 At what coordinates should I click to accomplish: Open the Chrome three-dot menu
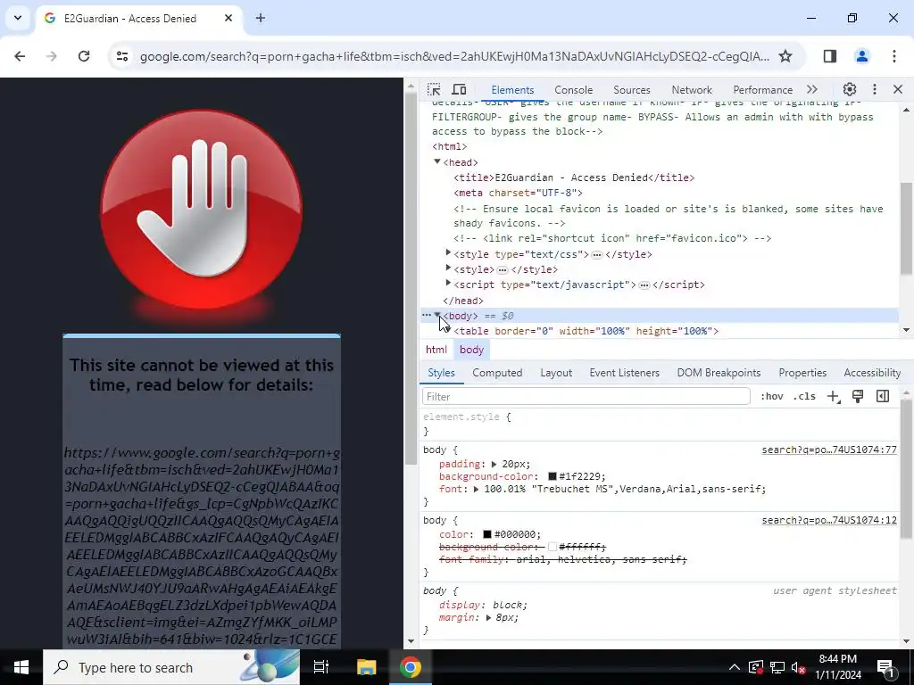894,56
